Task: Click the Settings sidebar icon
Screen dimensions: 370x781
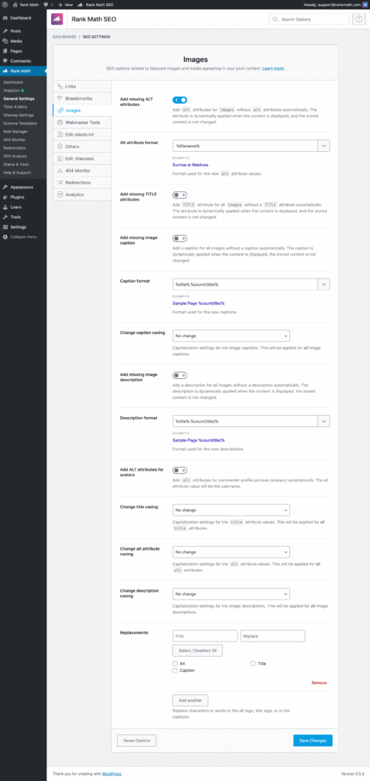Action: [x=5, y=227]
